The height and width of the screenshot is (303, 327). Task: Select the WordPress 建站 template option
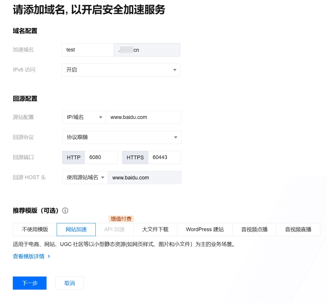[x=205, y=229]
